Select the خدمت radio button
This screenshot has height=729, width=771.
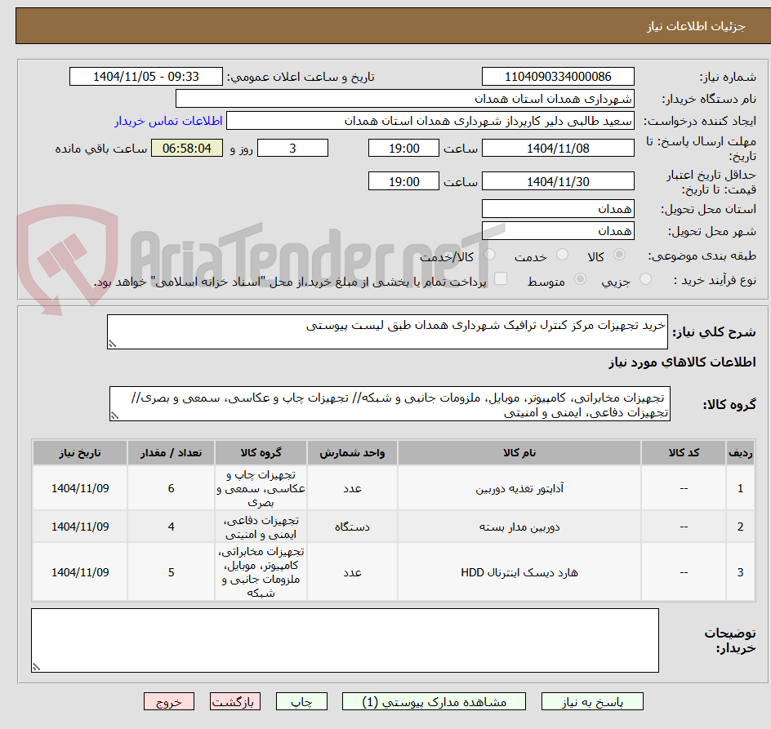pos(562,255)
